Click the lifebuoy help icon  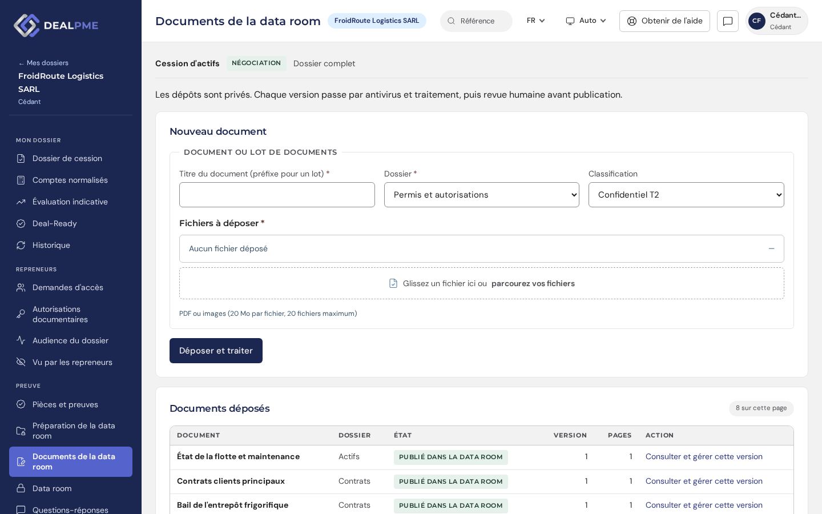click(x=632, y=21)
